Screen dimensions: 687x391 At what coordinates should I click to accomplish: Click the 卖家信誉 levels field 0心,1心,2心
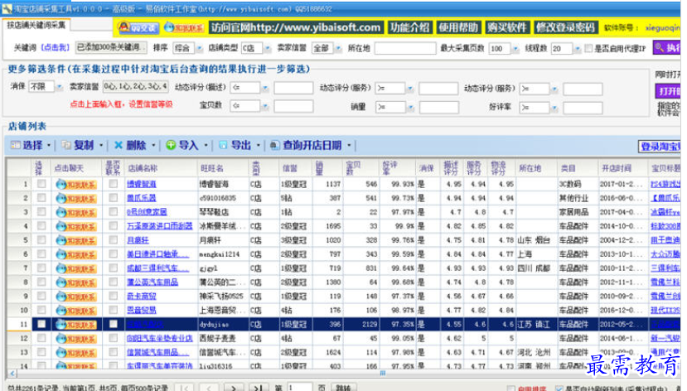(x=136, y=87)
